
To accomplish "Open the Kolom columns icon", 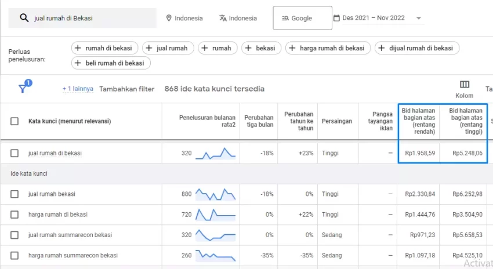I will click(465, 84).
